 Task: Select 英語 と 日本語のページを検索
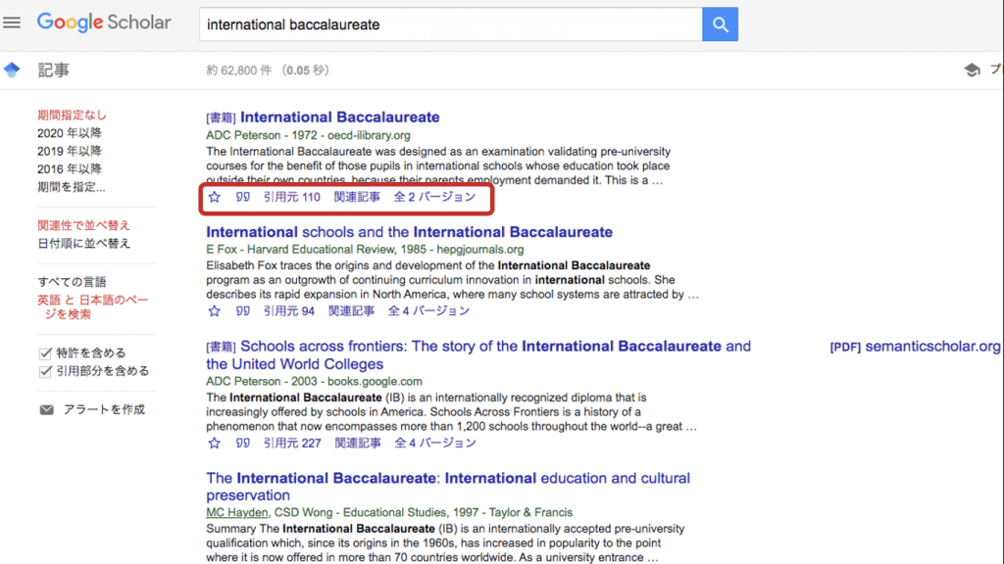point(93,306)
